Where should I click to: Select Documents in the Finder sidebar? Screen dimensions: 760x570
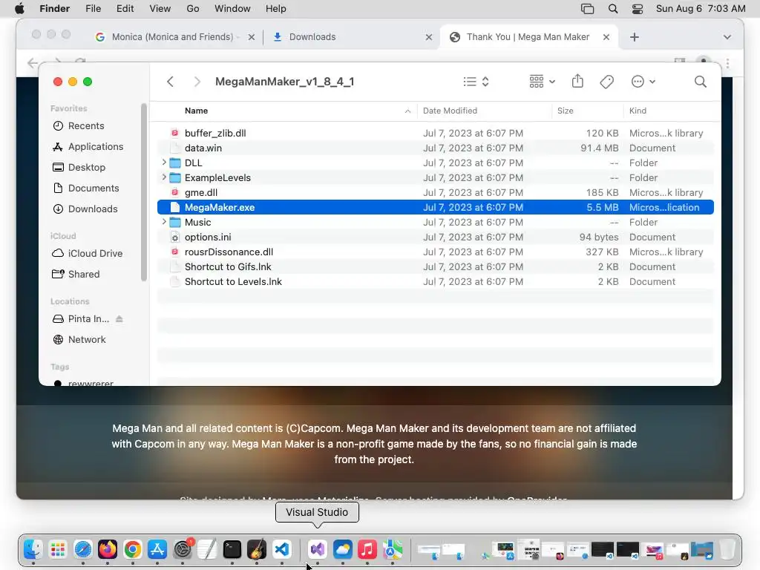94,188
